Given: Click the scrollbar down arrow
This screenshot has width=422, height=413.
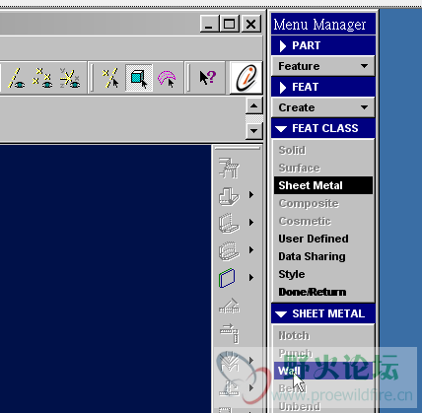Looking at the screenshot, I should click(253, 131).
